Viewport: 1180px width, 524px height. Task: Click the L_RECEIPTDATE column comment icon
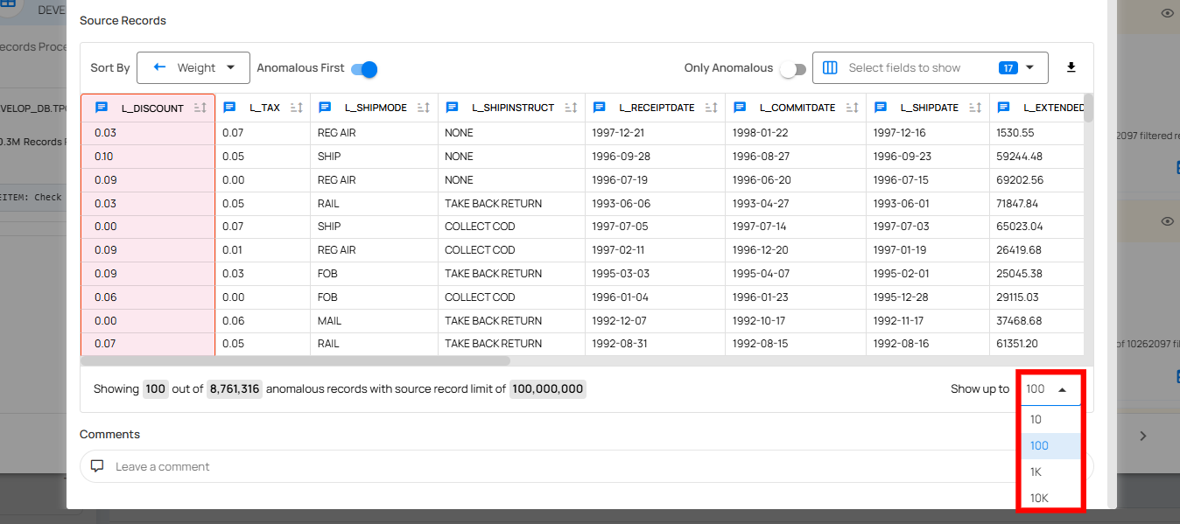600,108
